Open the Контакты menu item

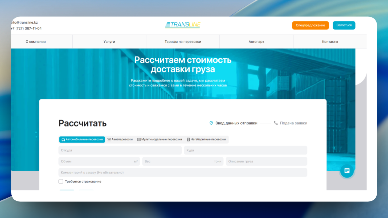330,42
